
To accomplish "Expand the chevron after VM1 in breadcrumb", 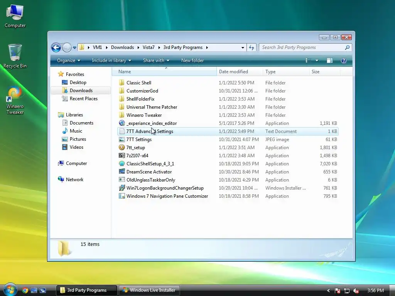I will coord(106,47).
